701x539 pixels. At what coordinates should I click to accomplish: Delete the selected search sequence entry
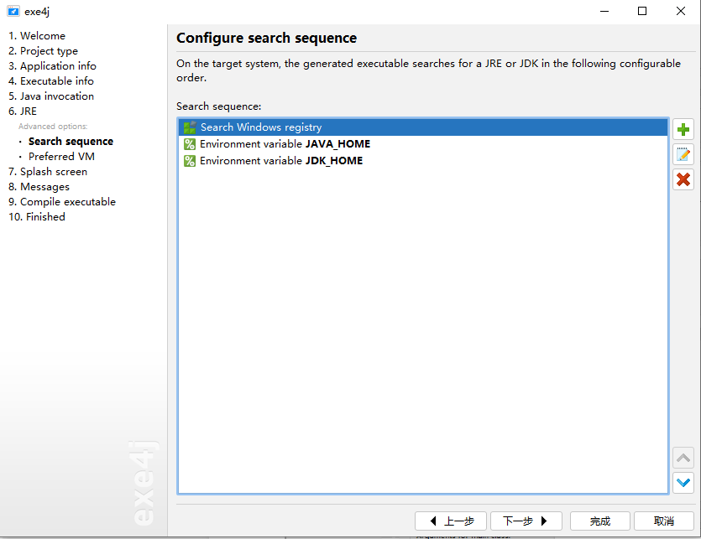[x=683, y=179]
